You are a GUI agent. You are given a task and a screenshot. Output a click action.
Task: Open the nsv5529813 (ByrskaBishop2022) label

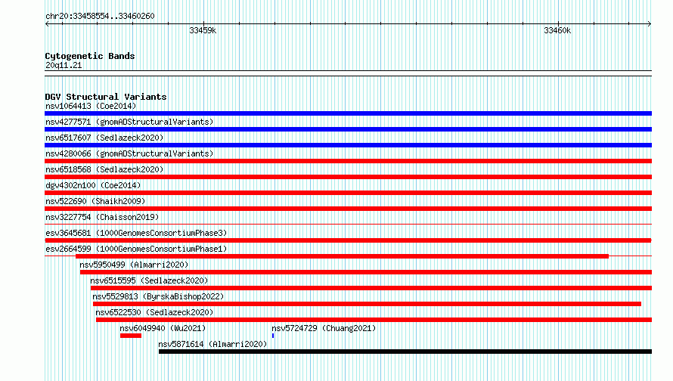(x=158, y=296)
